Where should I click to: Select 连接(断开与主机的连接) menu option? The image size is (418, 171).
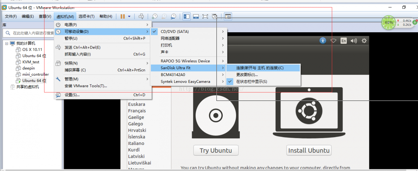click(260, 68)
